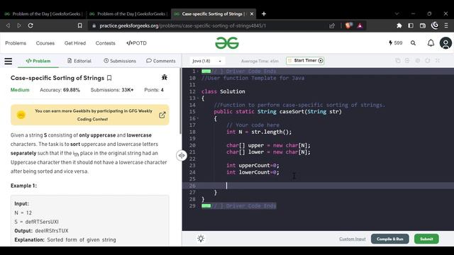
Task: Open the POTD nav link
Action: [136, 43]
